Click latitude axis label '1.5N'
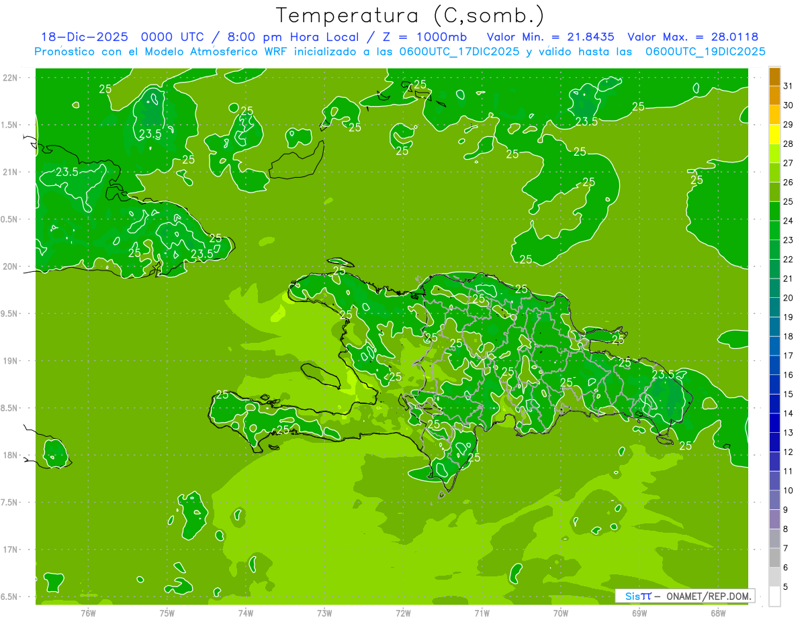 9,125
